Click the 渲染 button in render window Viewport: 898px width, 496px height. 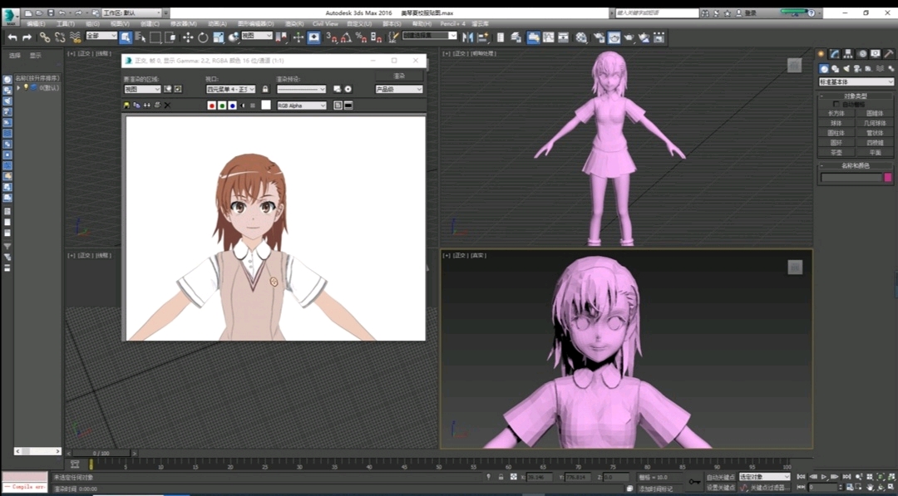(398, 76)
